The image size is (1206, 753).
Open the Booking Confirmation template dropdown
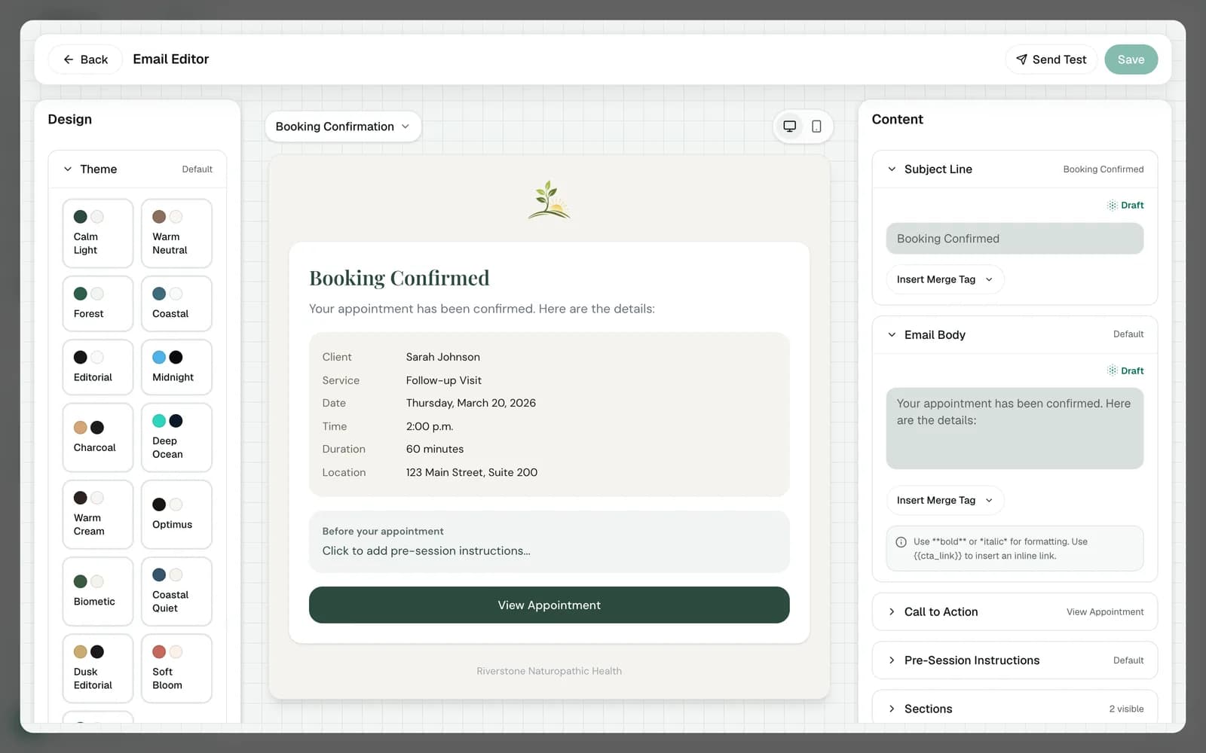click(343, 127)
